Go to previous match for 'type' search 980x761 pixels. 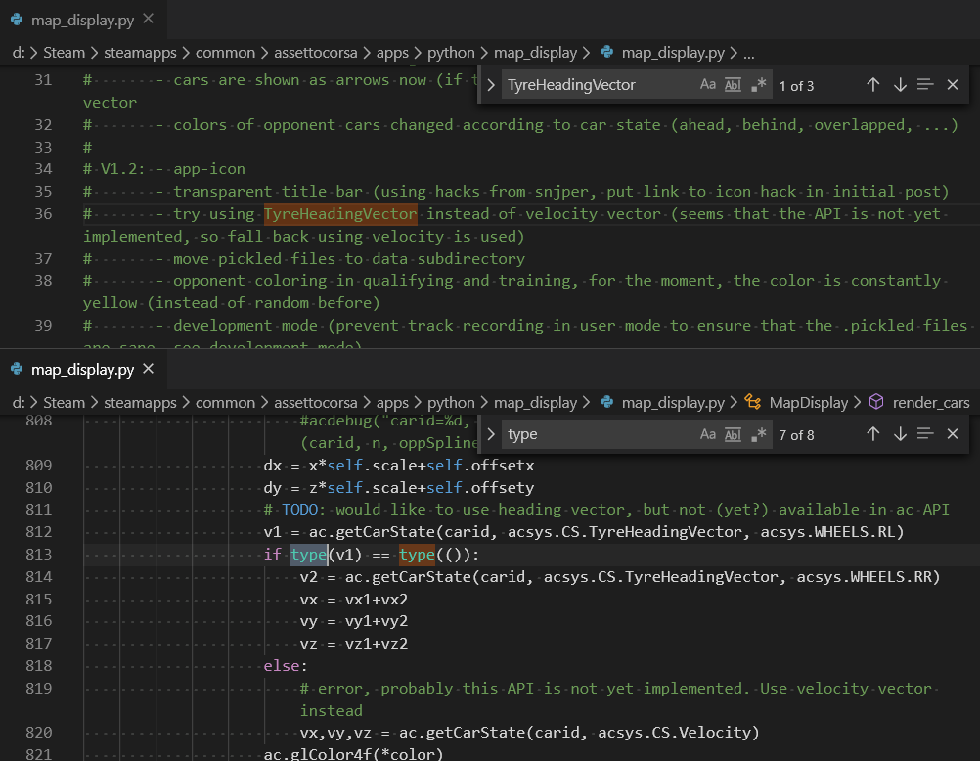point(873,434)
